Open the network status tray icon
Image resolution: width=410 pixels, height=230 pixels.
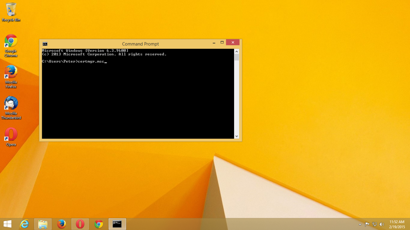pyautogui.click(x=374, y=224)
